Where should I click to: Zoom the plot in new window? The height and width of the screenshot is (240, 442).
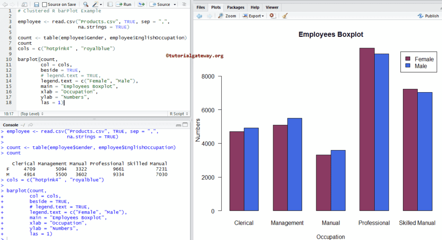click(x=227, y=16)
